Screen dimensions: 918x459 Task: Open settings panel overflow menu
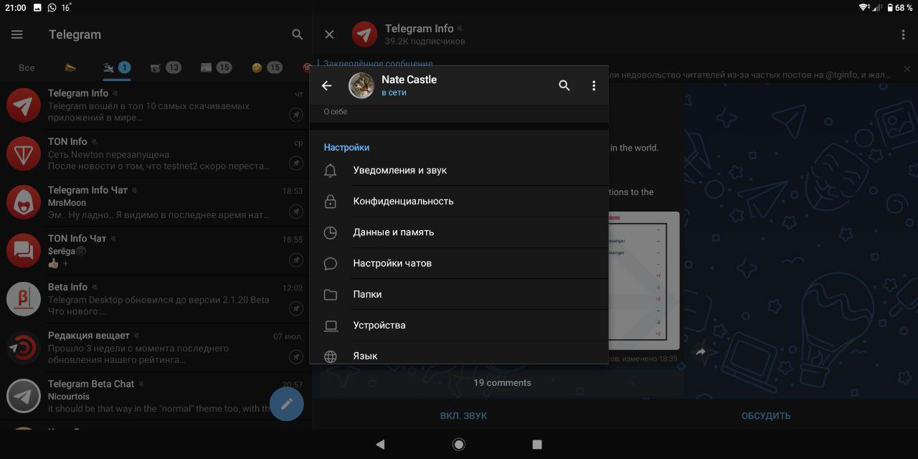click(594, 85)
